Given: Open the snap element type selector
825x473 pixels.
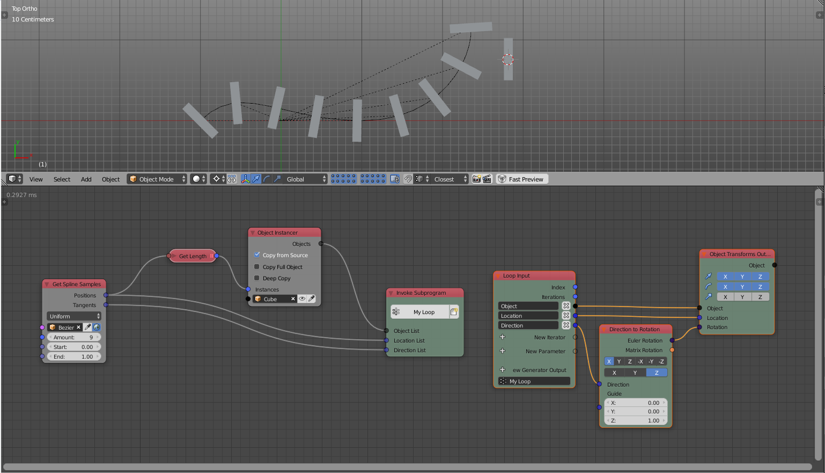Looking at the screenshot, I should tap(422, 179).
